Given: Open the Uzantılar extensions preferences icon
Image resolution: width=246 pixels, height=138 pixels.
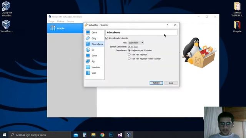Looking at the screenshot, I should tap(88, 67).
